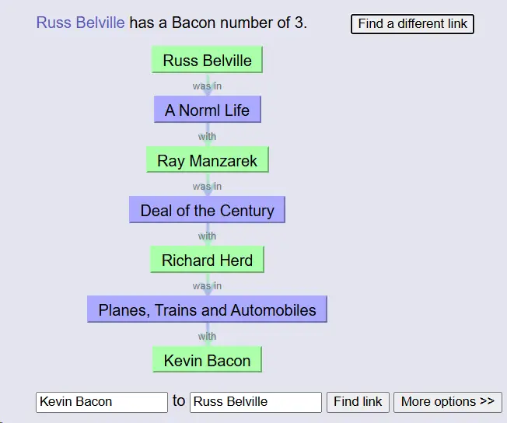
Task: Click "was in" connector below Ray Manzarek
Action: point(207,186)
